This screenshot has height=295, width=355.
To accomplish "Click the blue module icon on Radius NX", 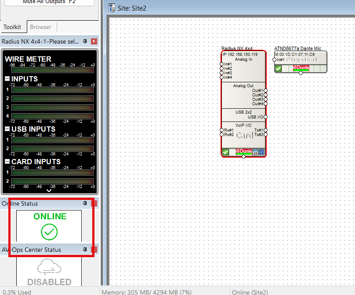I will click(x=262, y=152).
